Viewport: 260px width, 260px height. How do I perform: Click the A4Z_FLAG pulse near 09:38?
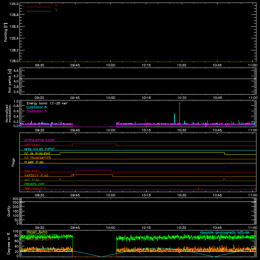[x=60, y=180]
